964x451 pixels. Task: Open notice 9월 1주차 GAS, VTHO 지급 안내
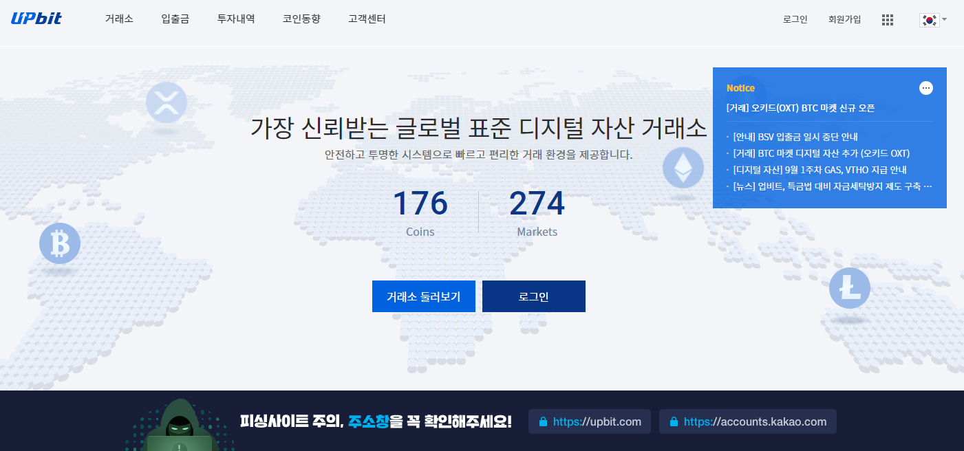click(x=820, y=170)
